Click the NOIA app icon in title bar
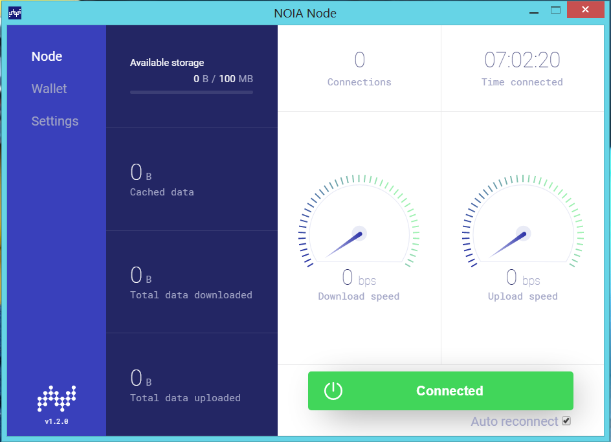Image resolution: width=611 pixels, height=442 pixels. (x=15, y=13)
